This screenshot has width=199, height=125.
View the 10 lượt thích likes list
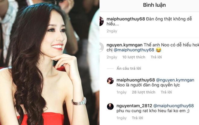[134, 57]
